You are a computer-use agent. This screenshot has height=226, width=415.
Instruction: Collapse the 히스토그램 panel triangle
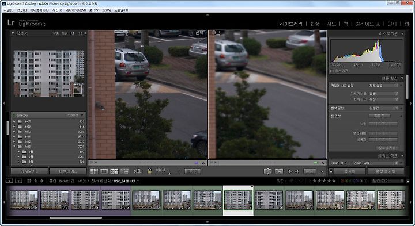[402, 33]
